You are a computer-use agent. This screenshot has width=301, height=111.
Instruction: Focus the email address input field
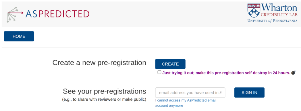190,93
